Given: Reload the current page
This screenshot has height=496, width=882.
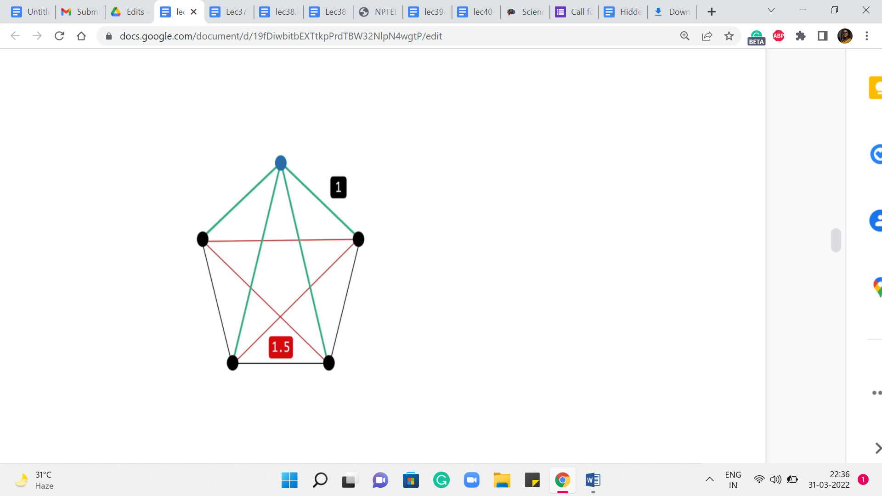Looking at the screenshot, I should click(59, 36).
